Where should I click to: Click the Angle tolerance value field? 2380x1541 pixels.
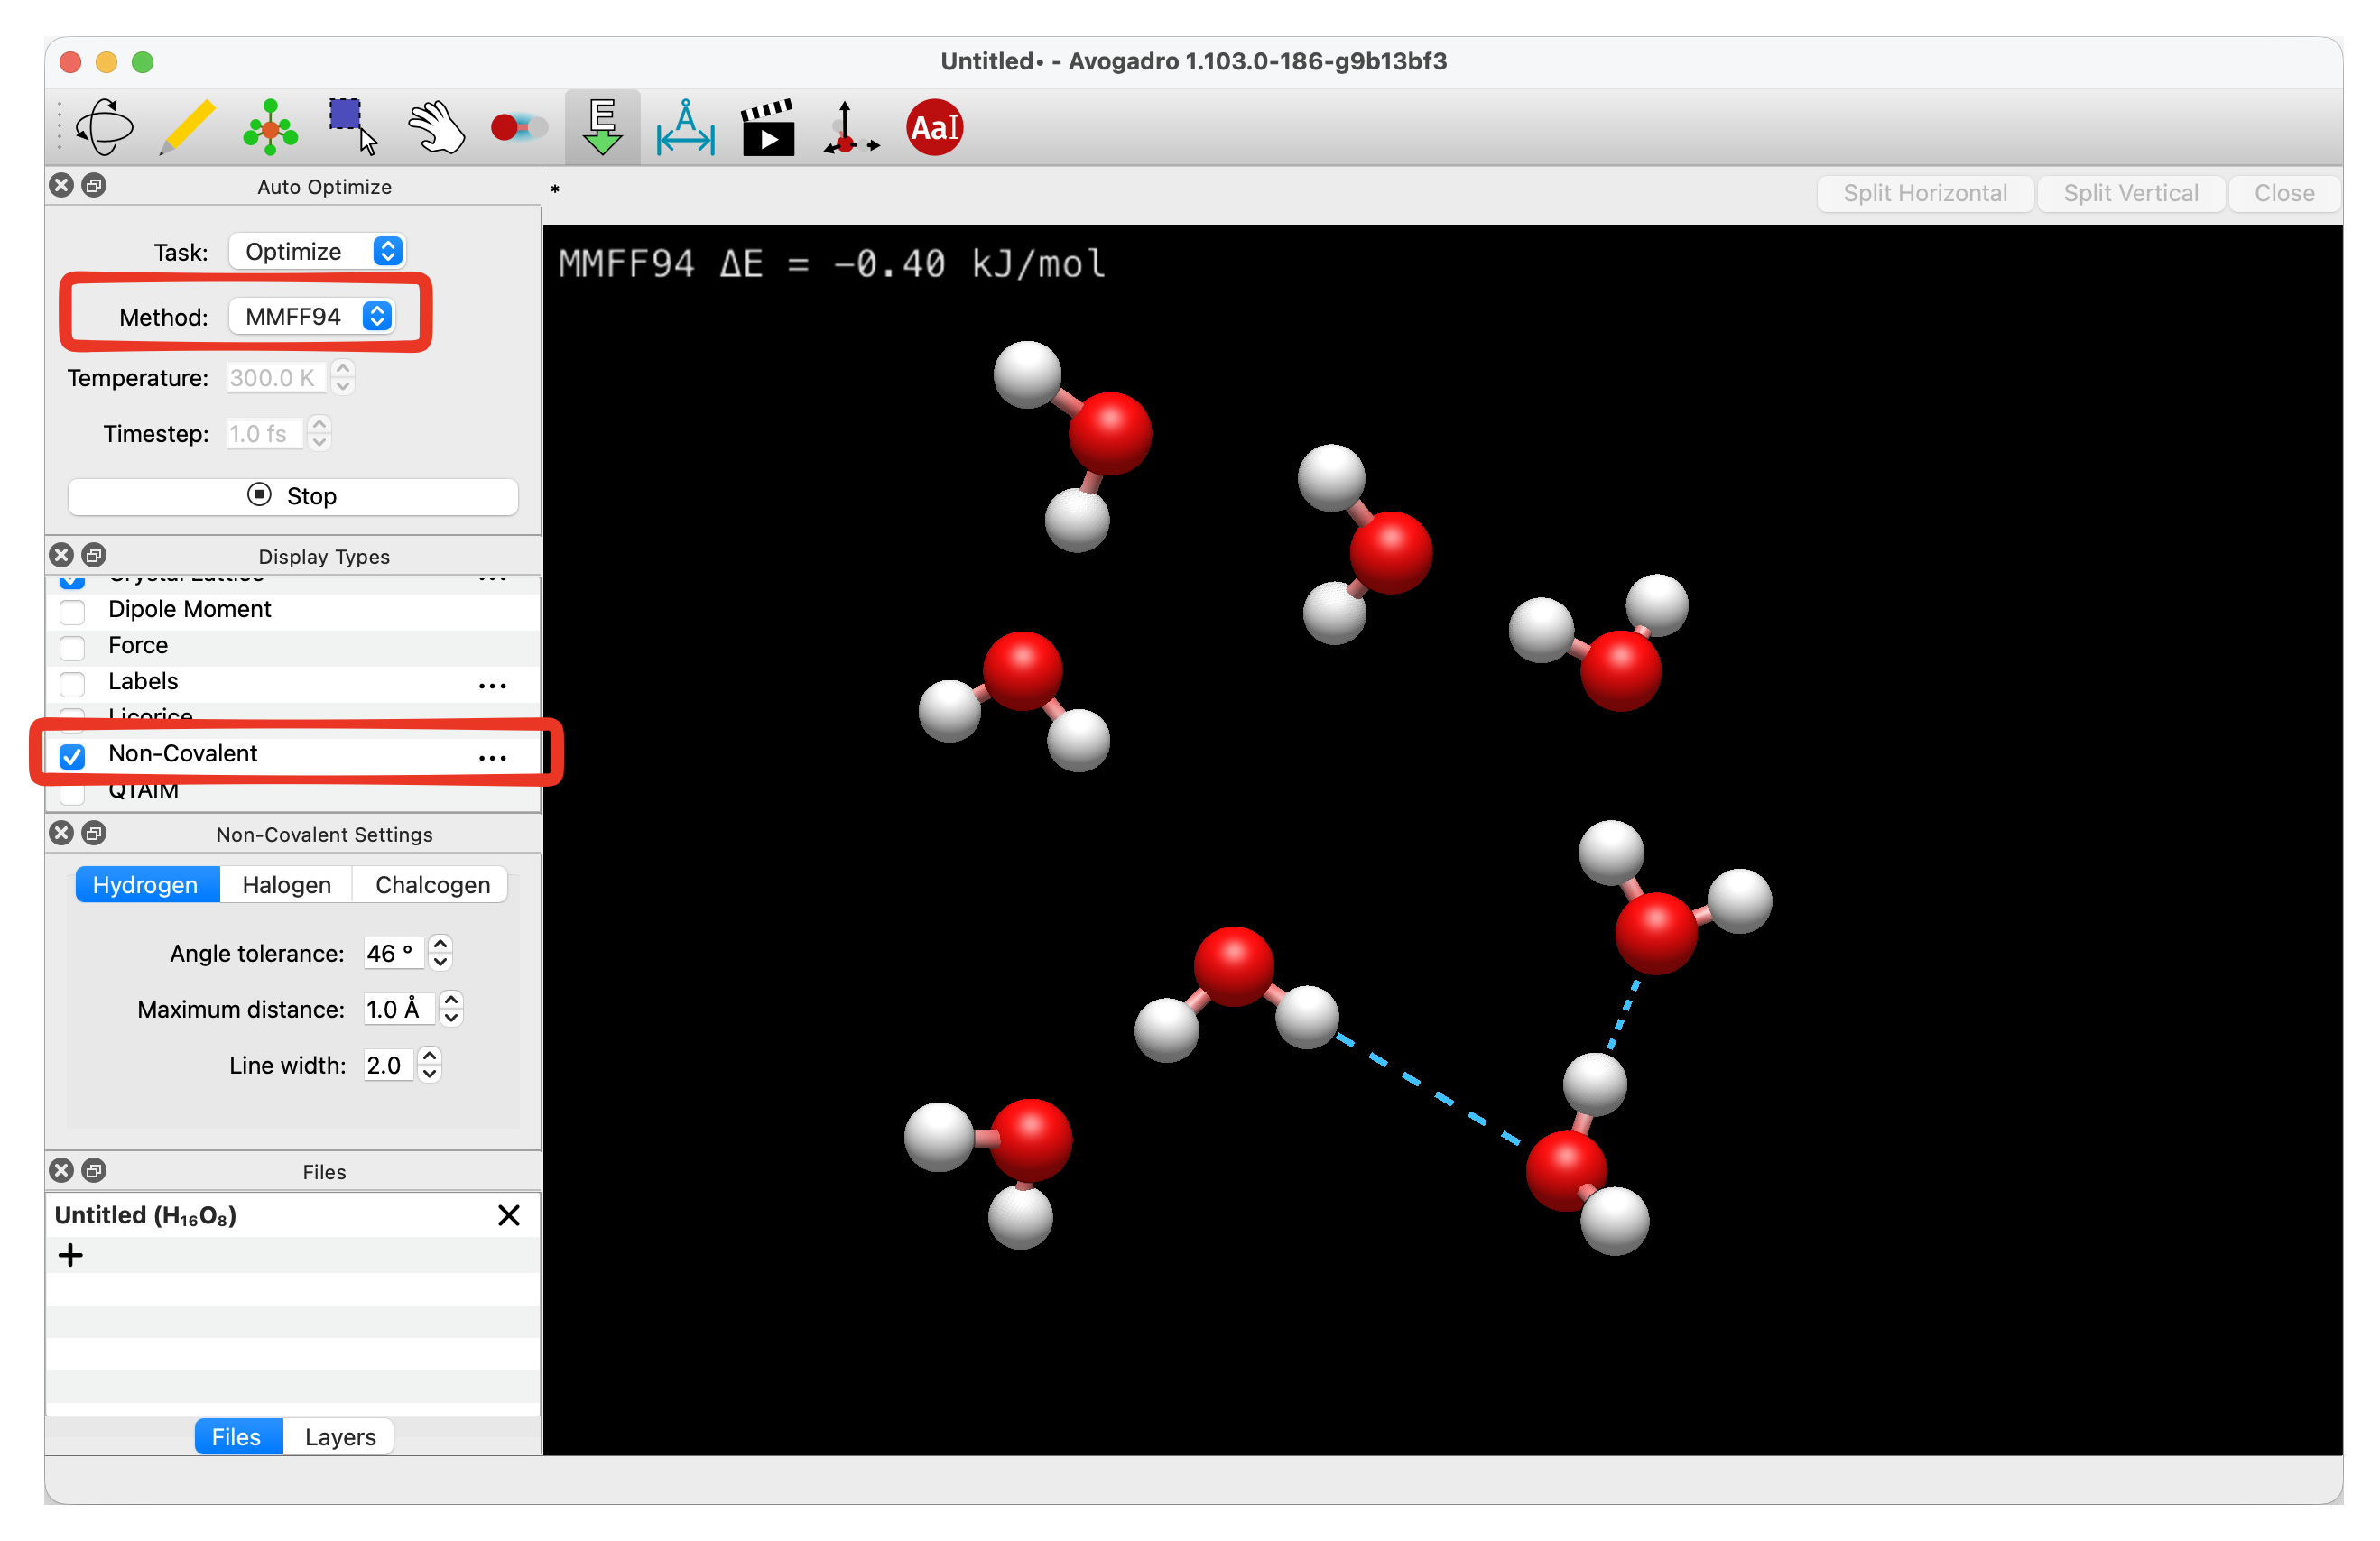[x=392, y=954]
